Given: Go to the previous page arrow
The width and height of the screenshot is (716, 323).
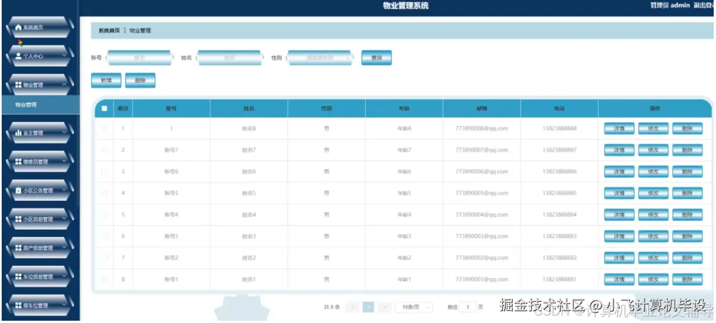Looking at the screenshot, I should (x=352, y=307).
